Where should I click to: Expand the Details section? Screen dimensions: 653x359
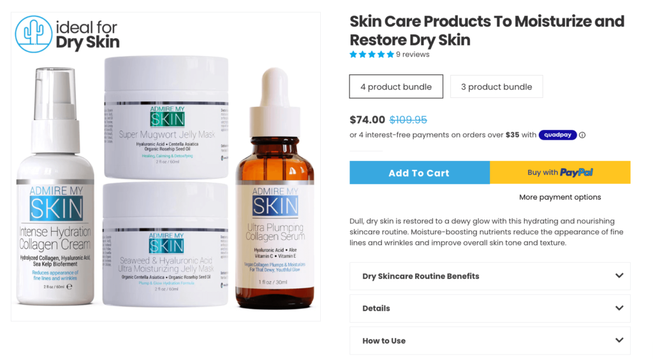(490, 308)
